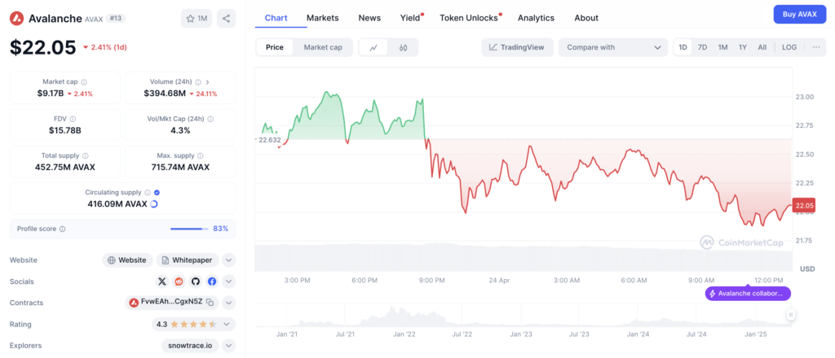The width and height of the screenshot is (835, 358).
Task: Switch to the Token Unlocks tab
Action: [469, 18]
